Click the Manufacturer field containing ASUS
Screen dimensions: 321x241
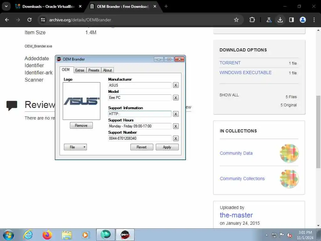[139, 85]
